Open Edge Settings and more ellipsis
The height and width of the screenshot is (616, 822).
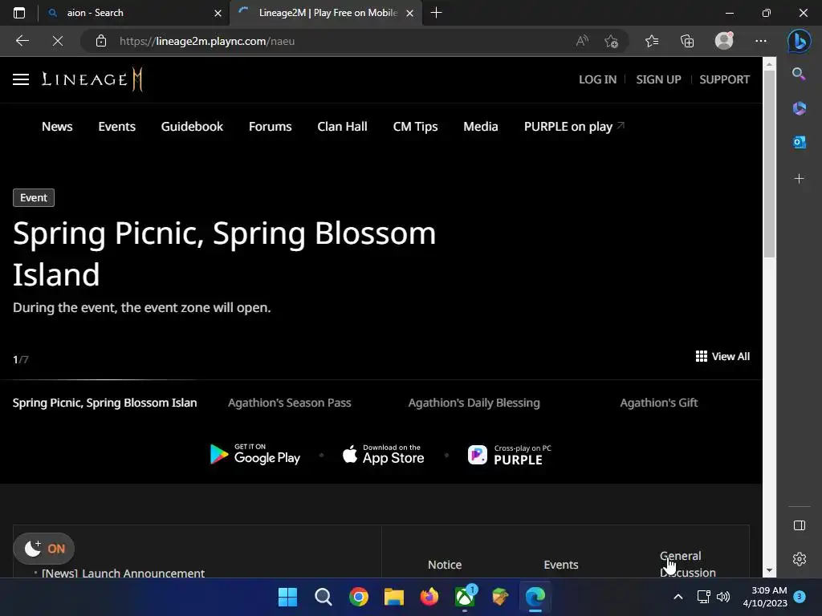pyautogui.click(x=761, y=41)
